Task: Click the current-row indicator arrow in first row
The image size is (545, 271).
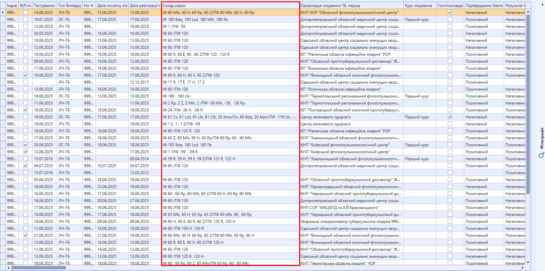Action: (3, 13)
